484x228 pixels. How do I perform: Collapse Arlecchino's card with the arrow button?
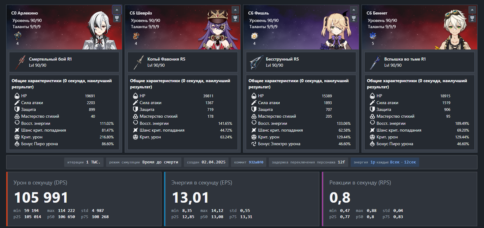pos(117,10)
